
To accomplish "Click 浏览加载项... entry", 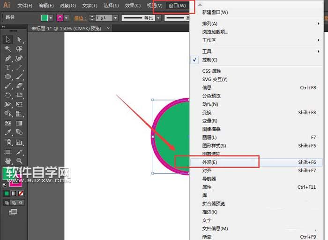I will pyautogui.click(x=256, y=32).
